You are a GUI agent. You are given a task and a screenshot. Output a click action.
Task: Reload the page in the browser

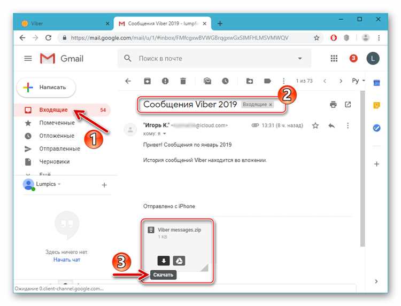[48, 38]
